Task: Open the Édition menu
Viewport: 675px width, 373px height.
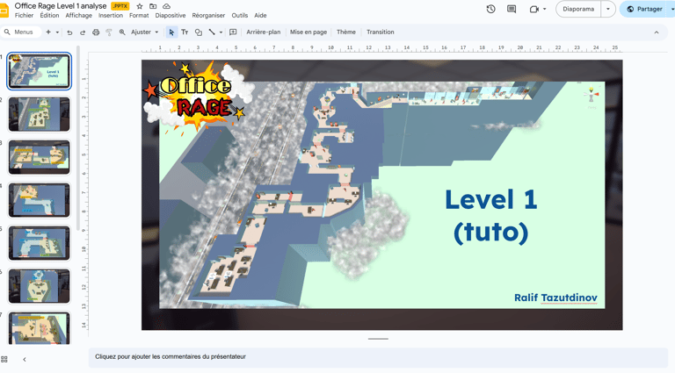Action: pos(49,16)
